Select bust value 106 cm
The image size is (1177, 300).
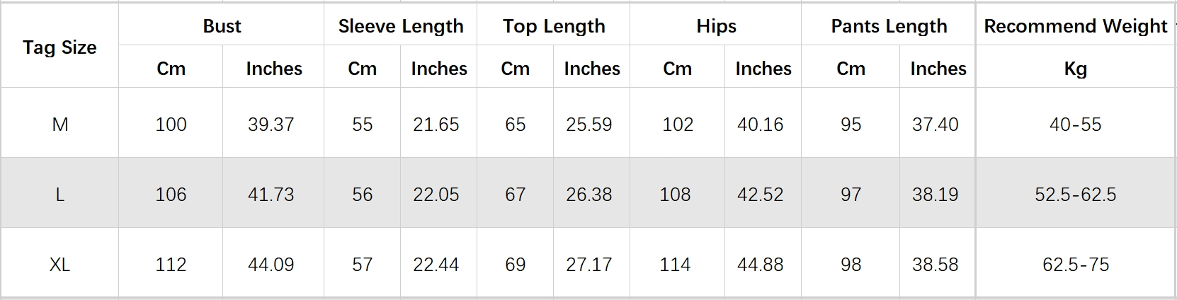171,195
